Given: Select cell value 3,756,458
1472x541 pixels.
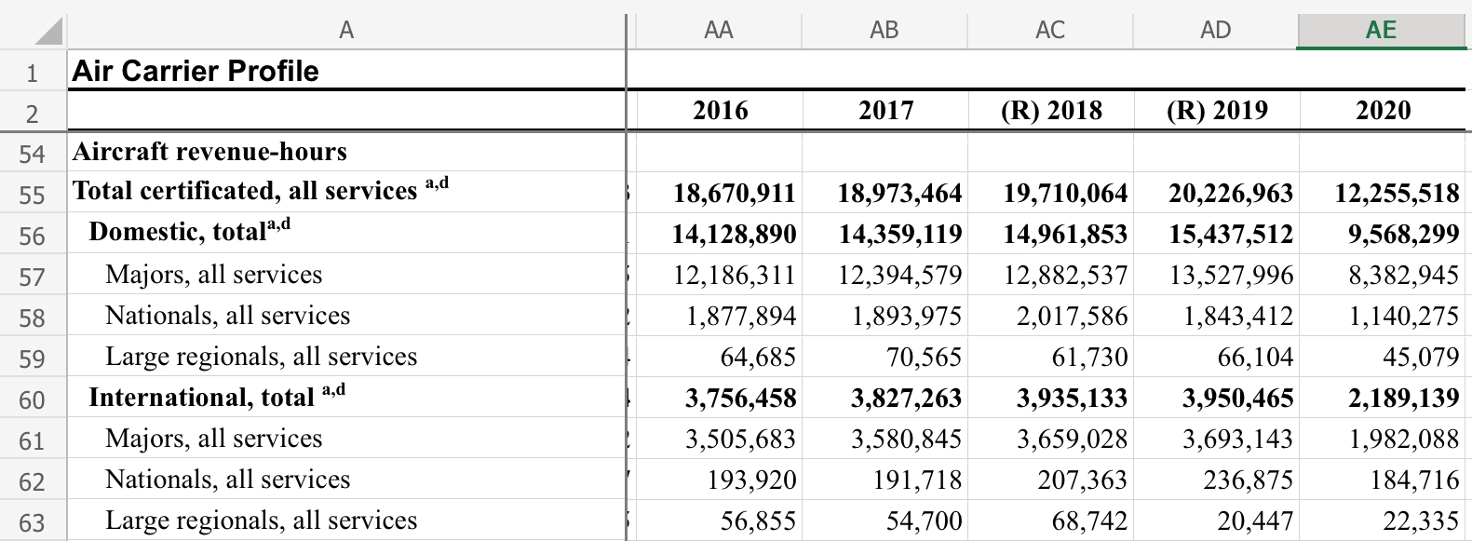Looking at the screenshot, I should point(719,399).
